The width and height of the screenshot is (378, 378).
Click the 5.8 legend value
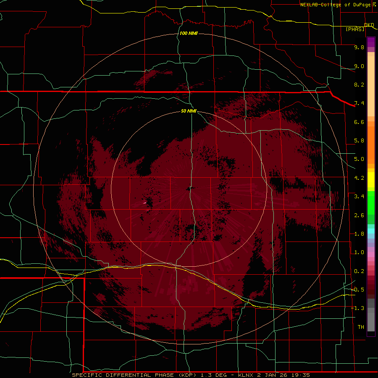tap(359, 141)
